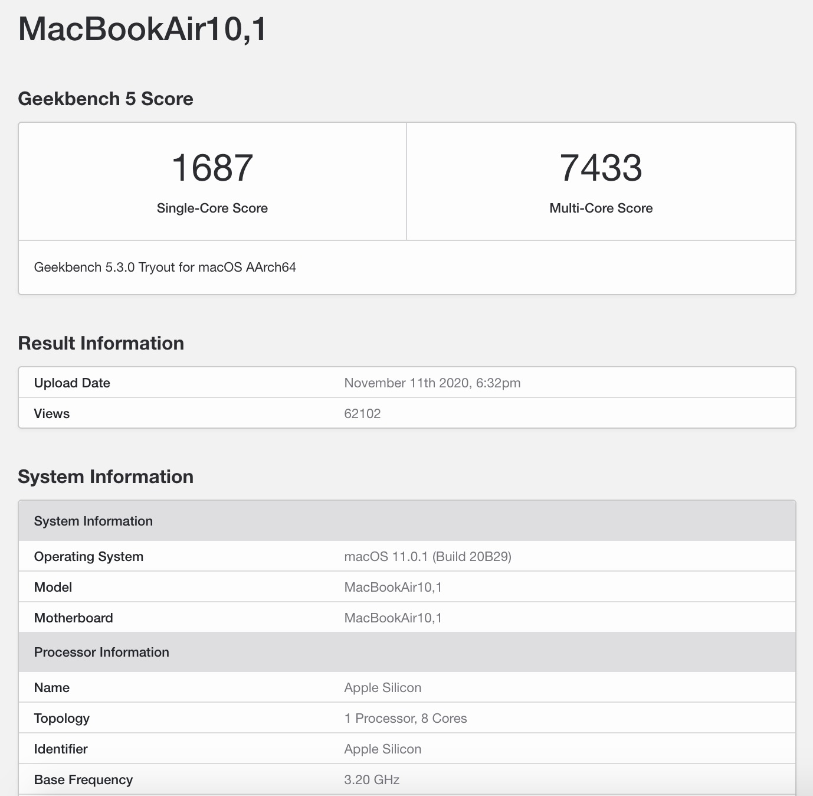The image size is (813, 796).
Task: Click the Single-Core Score label
Action: pos(212,208)
